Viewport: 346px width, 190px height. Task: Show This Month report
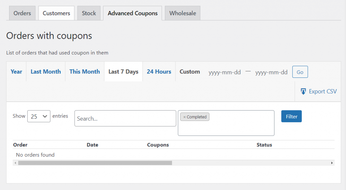tap(84, 71)
